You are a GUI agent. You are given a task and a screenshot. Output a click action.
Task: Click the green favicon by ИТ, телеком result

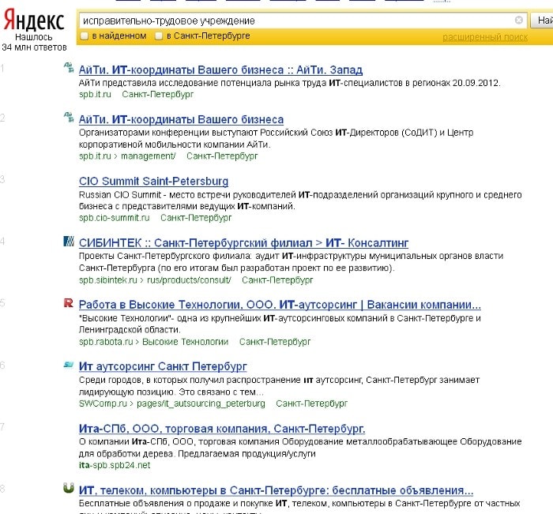(x=69, y=489)
